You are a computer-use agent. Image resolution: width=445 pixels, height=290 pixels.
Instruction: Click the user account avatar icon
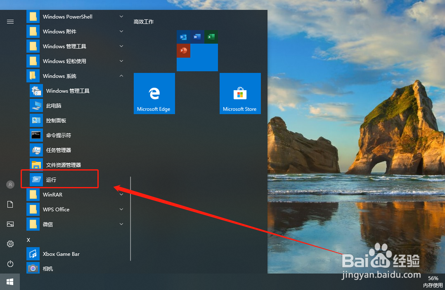click(x=10, y=185)
